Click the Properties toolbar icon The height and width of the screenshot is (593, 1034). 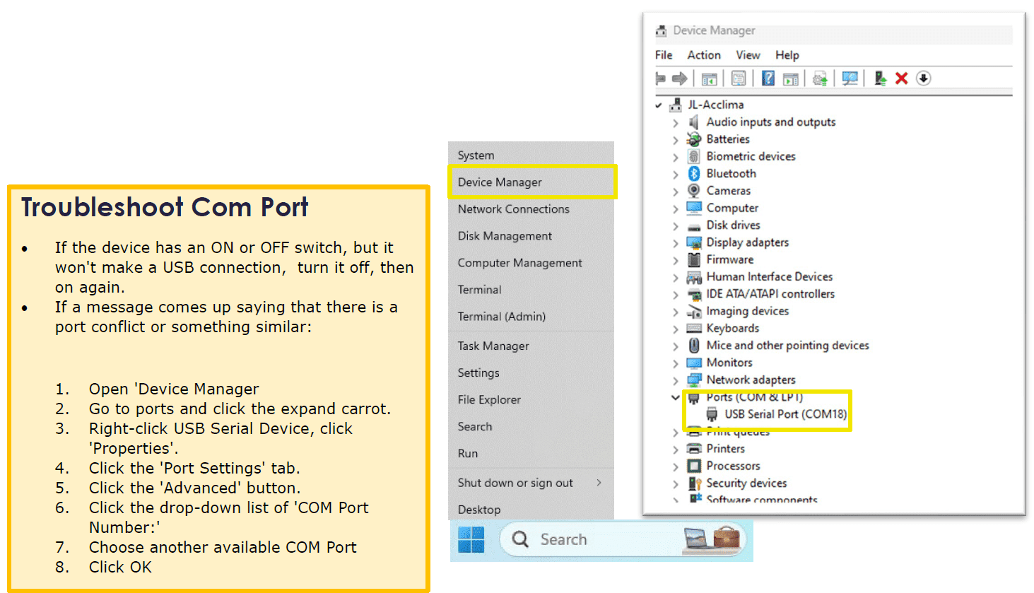pyautogui.click(x=739, y=78)
